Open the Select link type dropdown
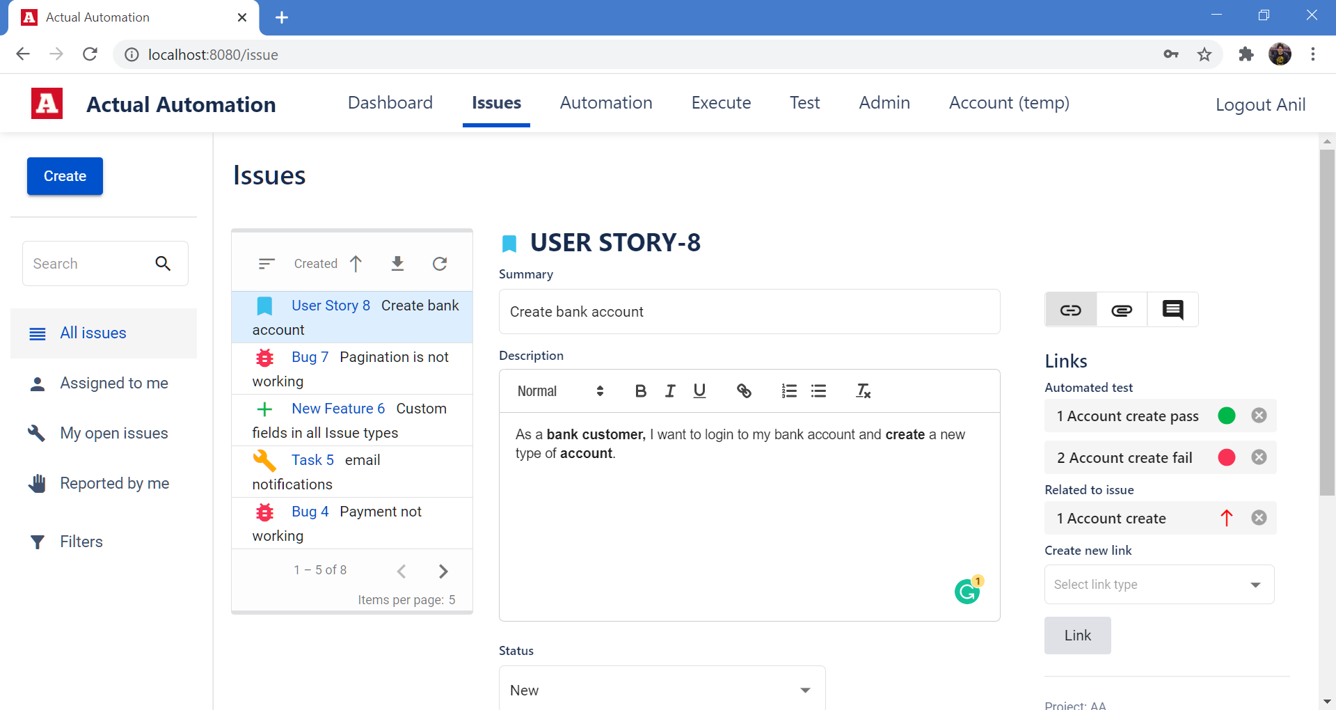Viewport: 1336px width, 710px height. [1159, 584]
